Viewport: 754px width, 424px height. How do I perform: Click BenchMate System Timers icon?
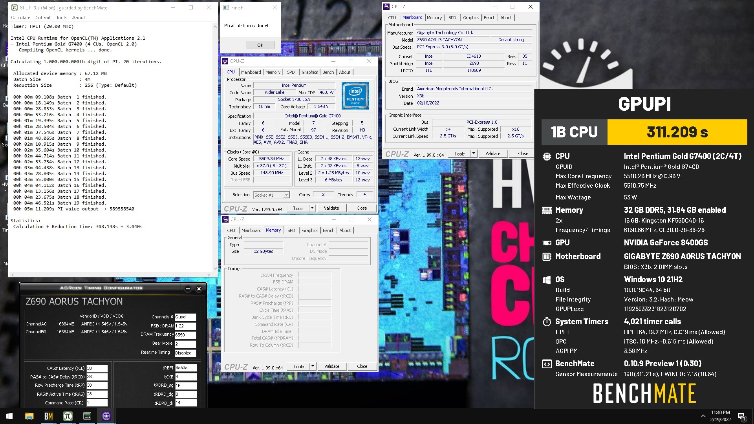(547, 322)
